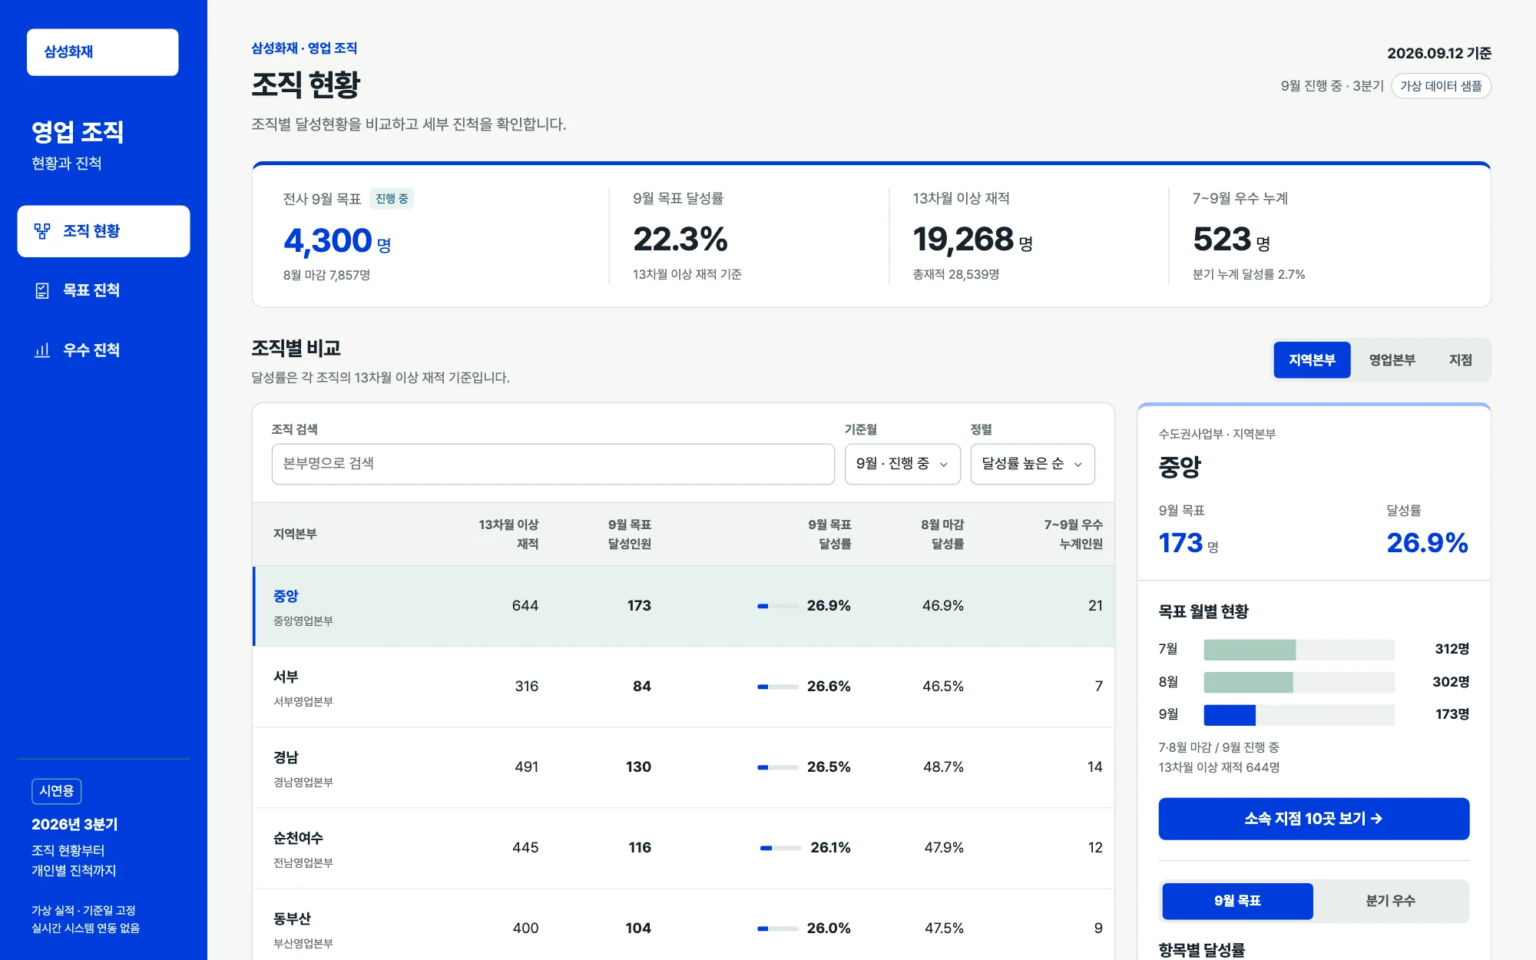This screenshot has height=960, width=1536.
Task: Click the 시연용 badge in sidebar
Action: [x=56, y=791]
